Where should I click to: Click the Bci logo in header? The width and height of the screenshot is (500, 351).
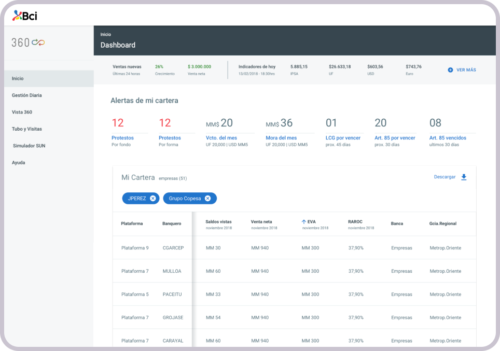click(x=24, y=16)
